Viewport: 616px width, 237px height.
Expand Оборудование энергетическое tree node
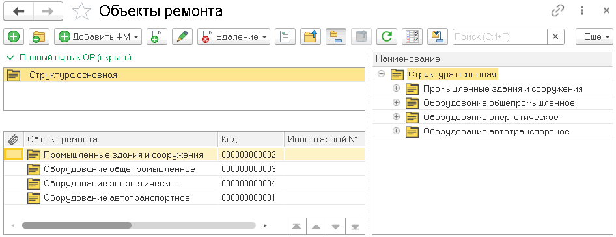[396, 117]
